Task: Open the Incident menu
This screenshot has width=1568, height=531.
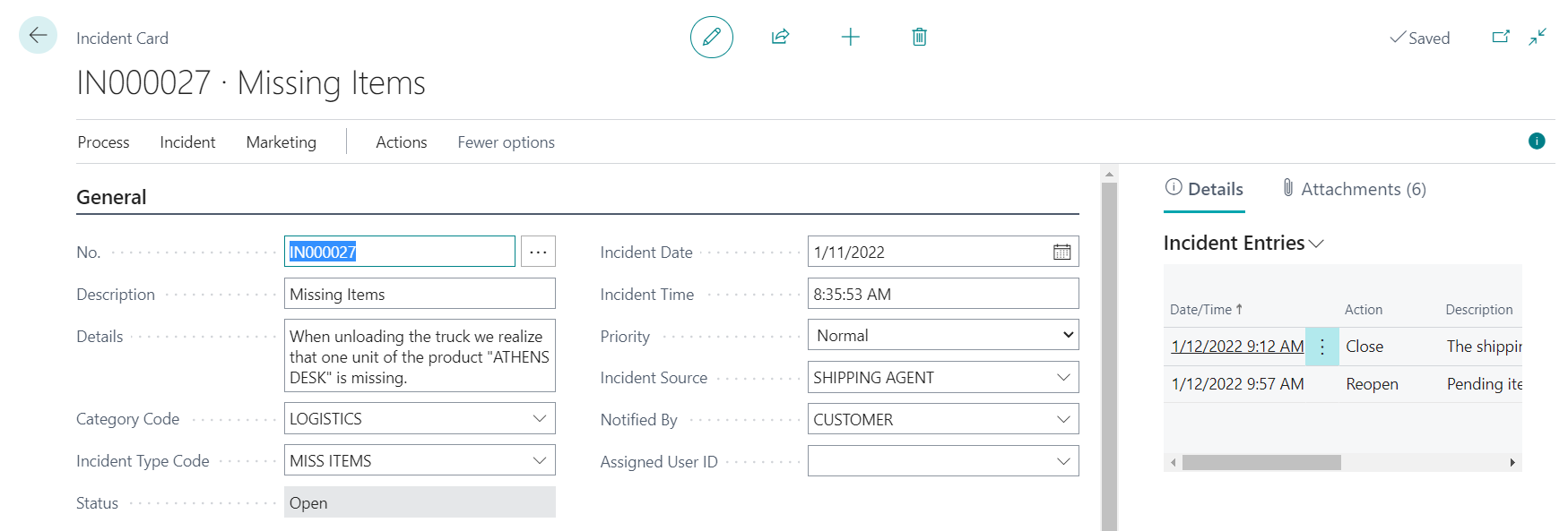Action: (x=187, y=142)
